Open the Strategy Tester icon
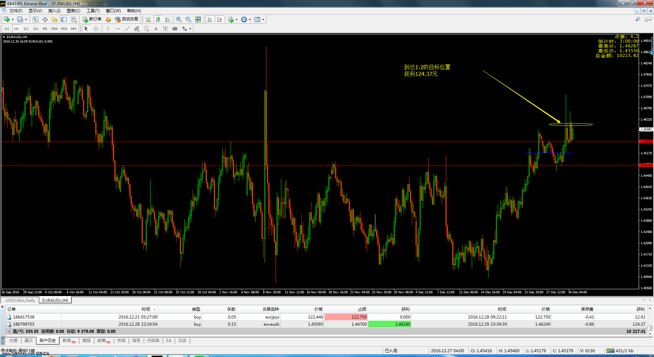Screen dimensions: 654x357 pyautogui.click(x=74, y=19)
